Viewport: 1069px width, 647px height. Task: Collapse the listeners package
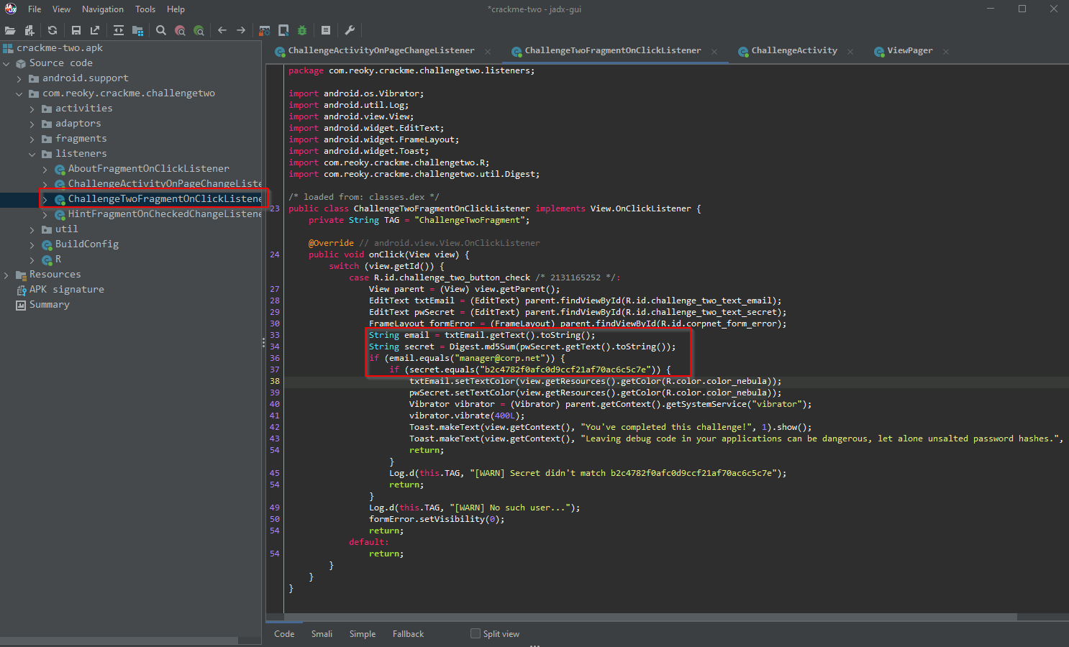point(32,154)
